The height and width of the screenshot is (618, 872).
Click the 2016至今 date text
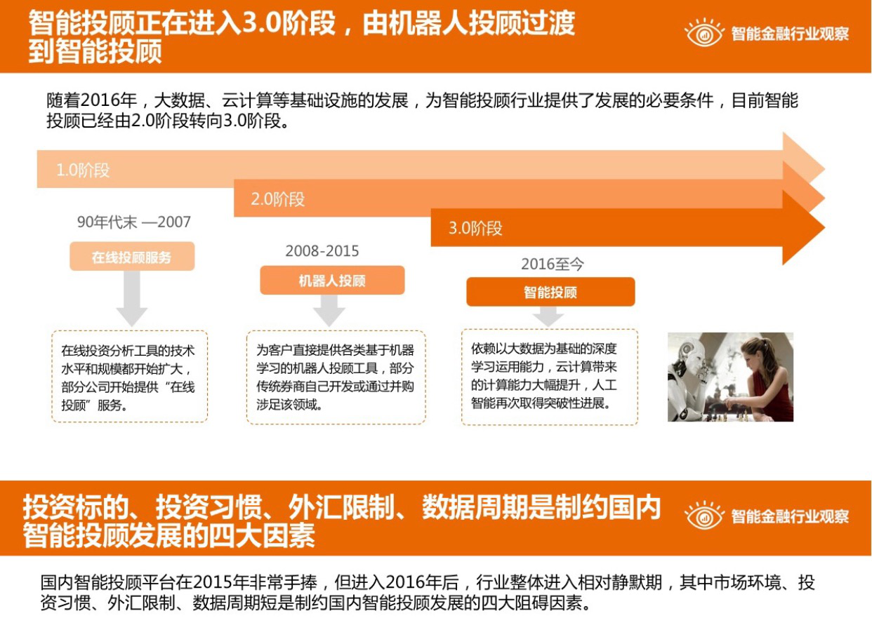coord(553,264)
